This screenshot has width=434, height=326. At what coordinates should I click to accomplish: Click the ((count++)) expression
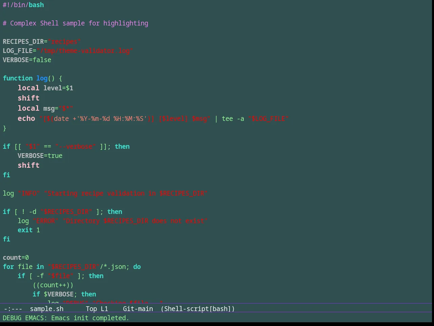[x=53, y=285]
